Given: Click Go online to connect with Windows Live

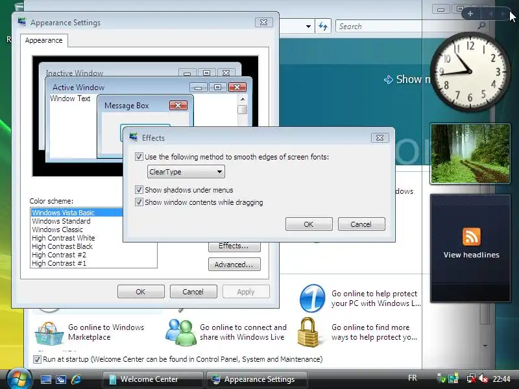Looking at the screenshot, I should coord(243,332).
